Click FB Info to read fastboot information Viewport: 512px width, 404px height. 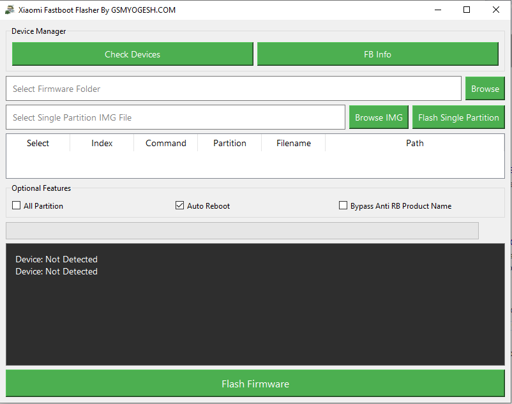(x=377, y=54)
